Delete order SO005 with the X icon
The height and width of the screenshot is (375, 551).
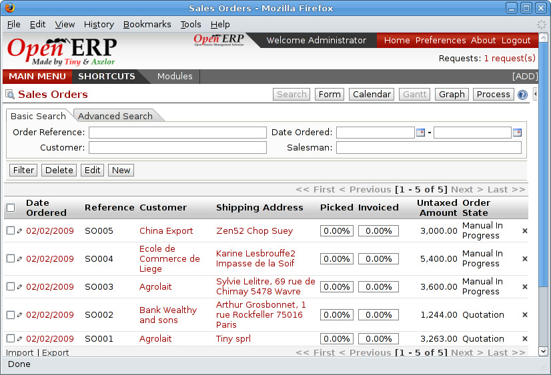coord(524,231)
